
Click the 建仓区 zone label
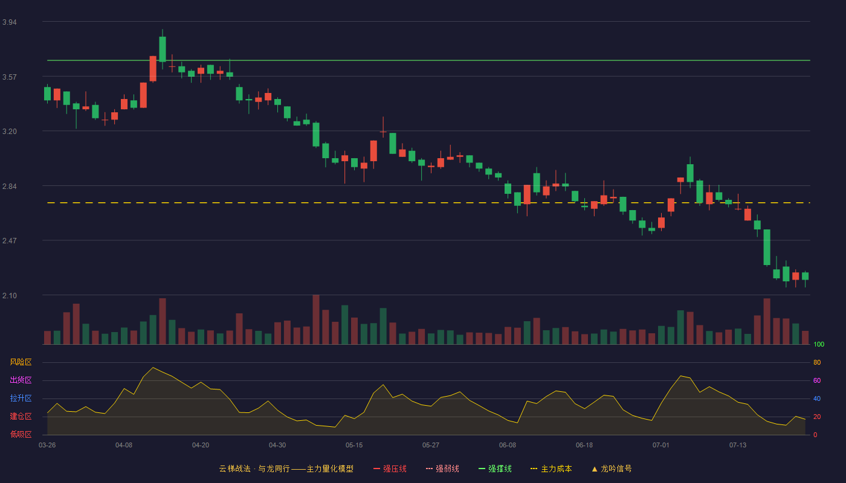(x=21, y=417)
